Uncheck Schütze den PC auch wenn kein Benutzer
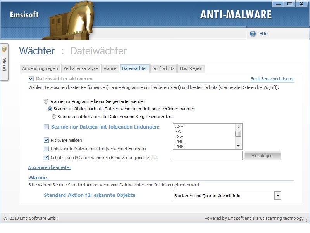The height and width of the screenshot is (233, 310). click(x=46, y=158)
